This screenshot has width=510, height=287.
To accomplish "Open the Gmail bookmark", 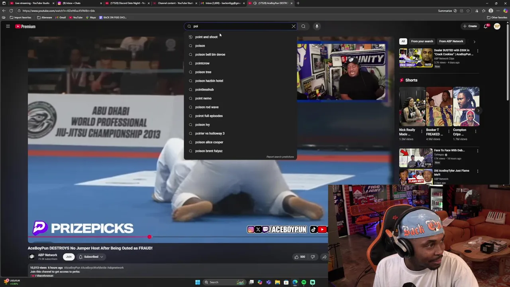I will pyautogui.click(x=61, y=18).
